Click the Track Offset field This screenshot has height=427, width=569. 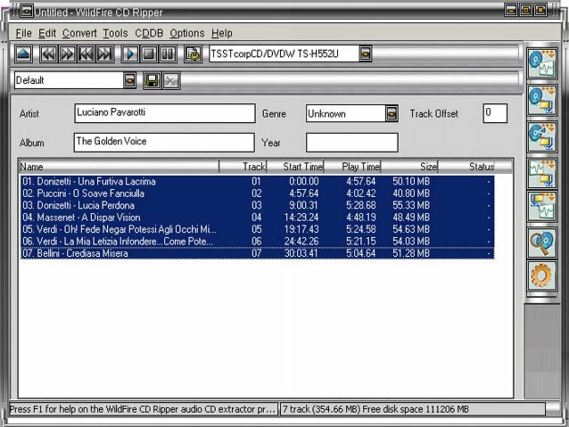pyautogui.click(x=495, y=113)
